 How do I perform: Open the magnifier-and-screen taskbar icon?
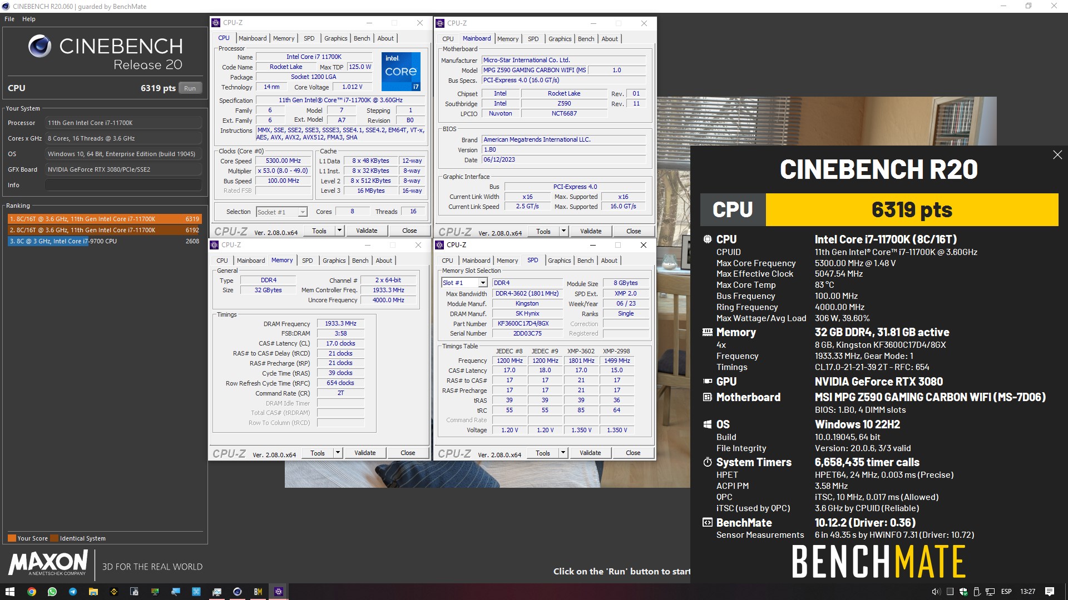coord(176,592)
